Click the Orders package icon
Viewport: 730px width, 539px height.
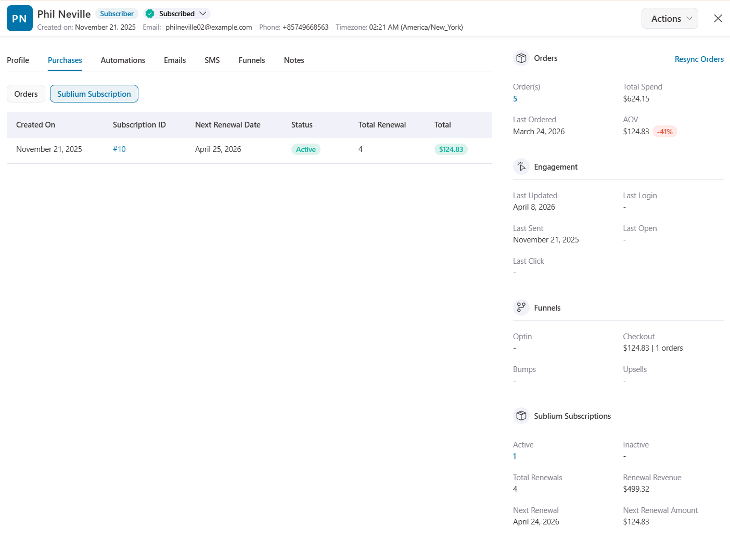point(521,58)
